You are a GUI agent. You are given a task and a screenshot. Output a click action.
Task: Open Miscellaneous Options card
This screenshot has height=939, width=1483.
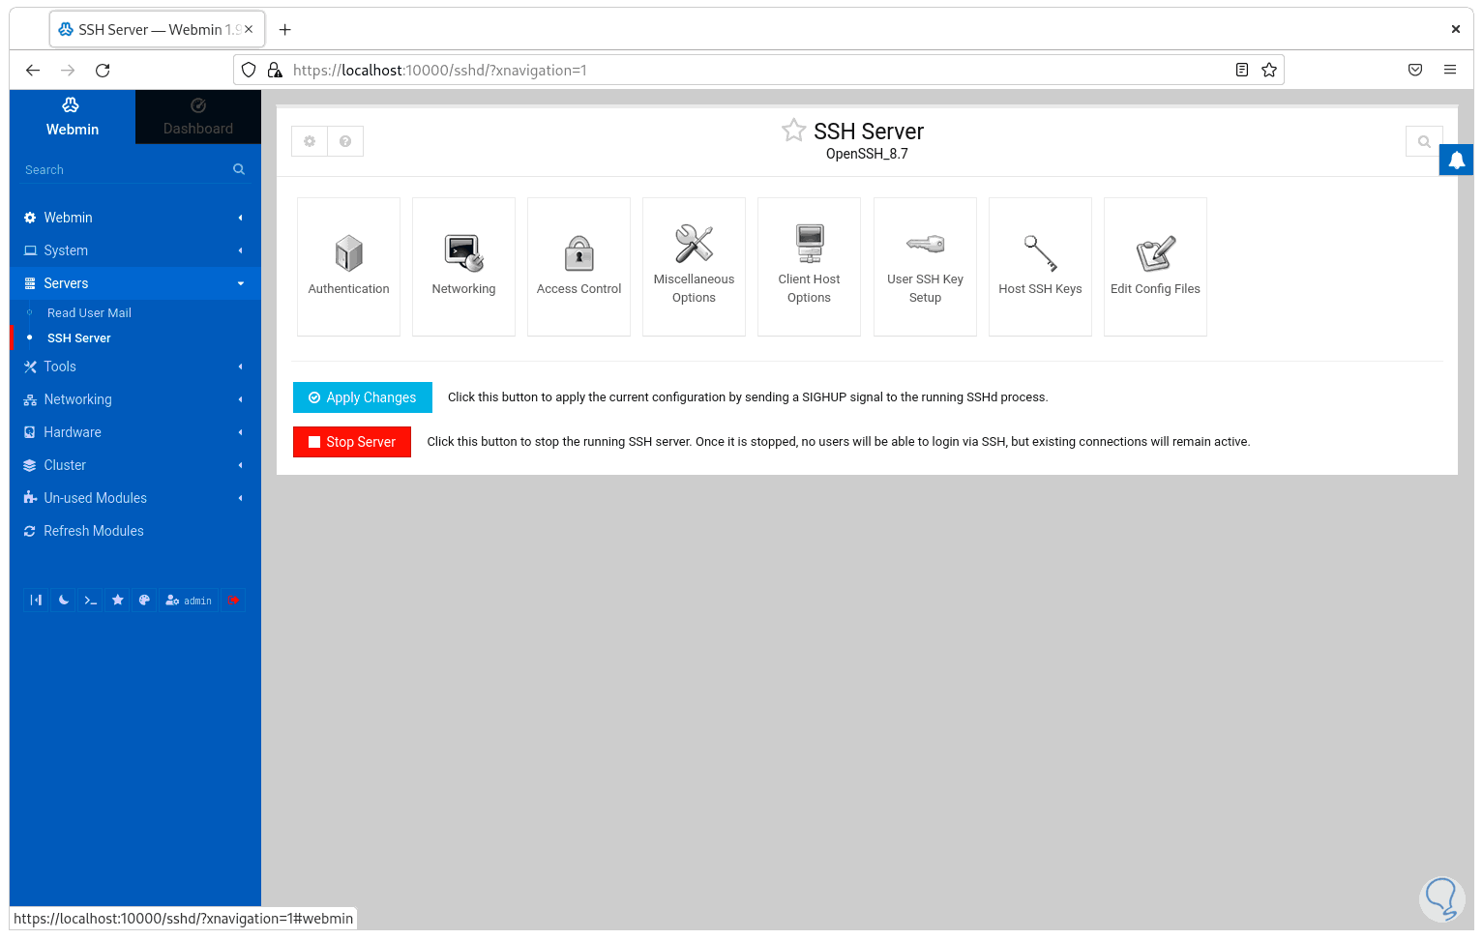[694, 267]
